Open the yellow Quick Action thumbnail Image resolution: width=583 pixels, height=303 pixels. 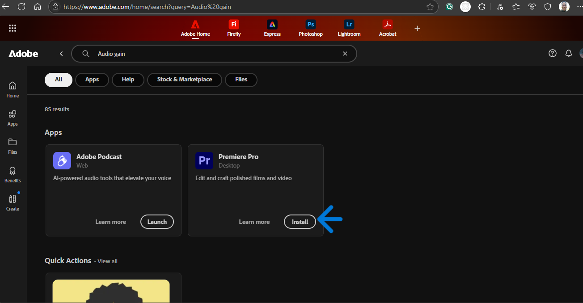[x=111, y=291]
